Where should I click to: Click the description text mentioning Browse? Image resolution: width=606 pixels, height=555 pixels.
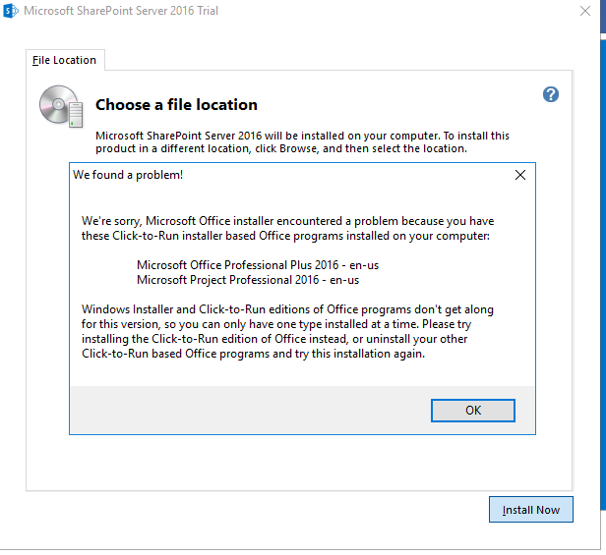coord(302,142)
